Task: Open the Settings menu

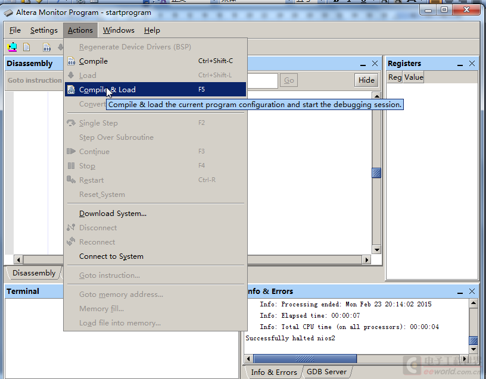Action: (x=44, y=30)
